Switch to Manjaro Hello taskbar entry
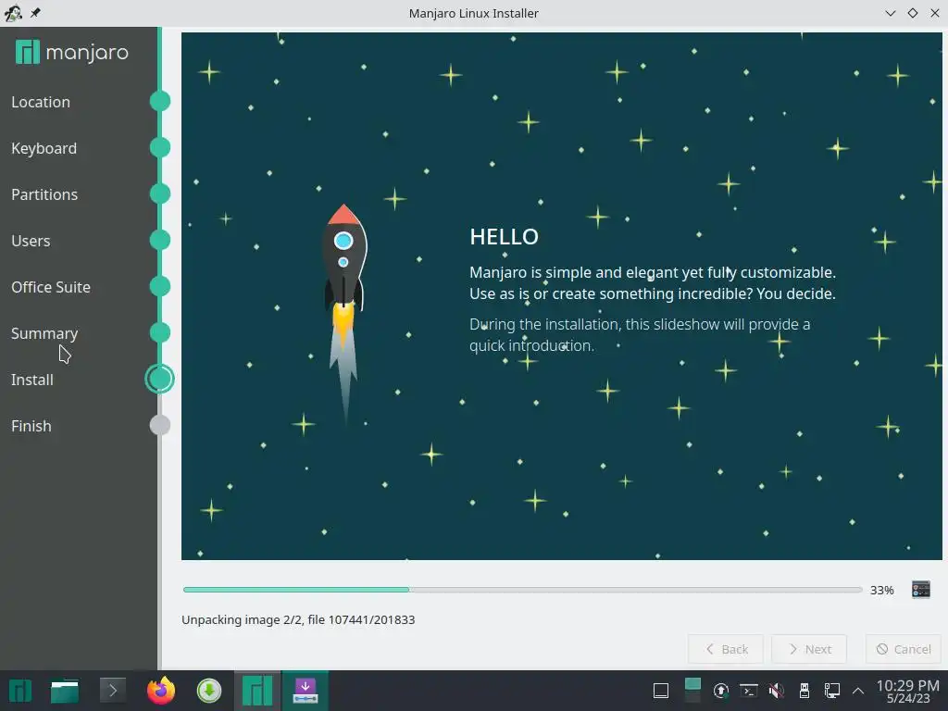The height and width of the screenshot is (711, 948). 257,691
